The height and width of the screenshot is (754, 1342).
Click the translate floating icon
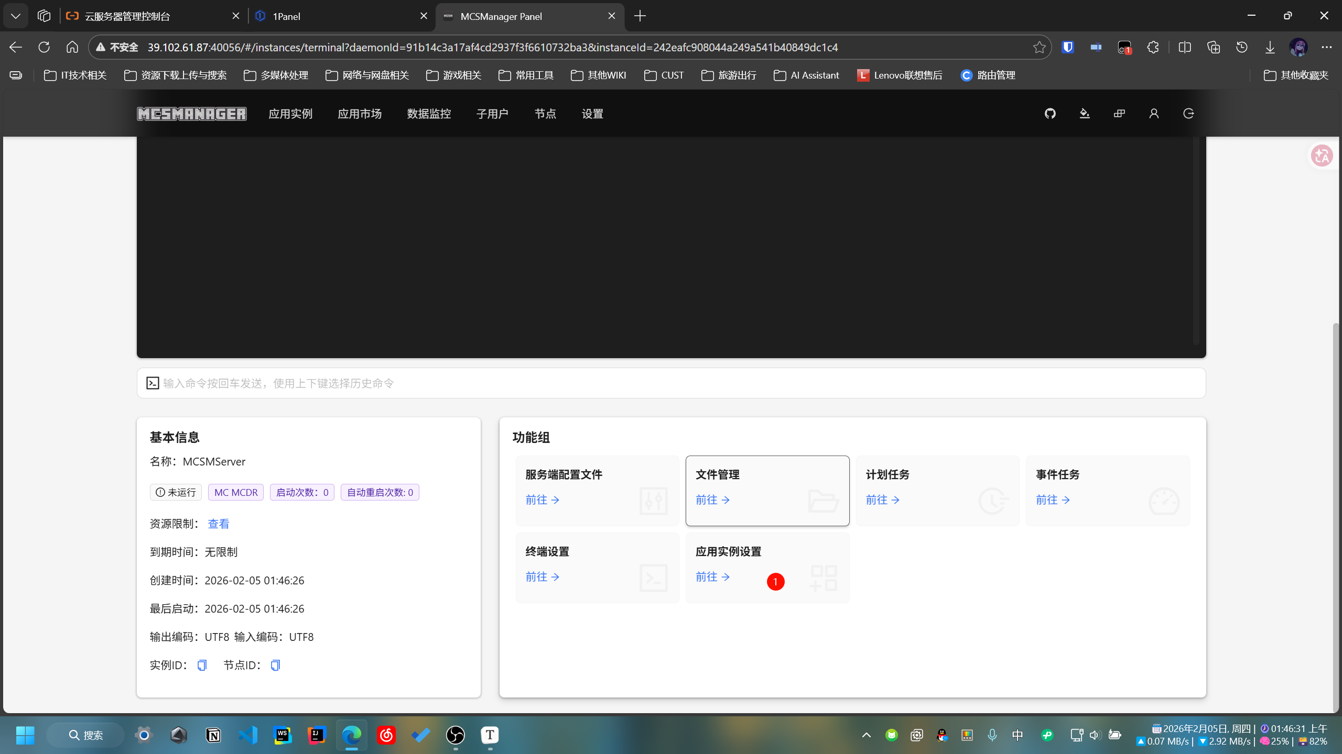1322,156
